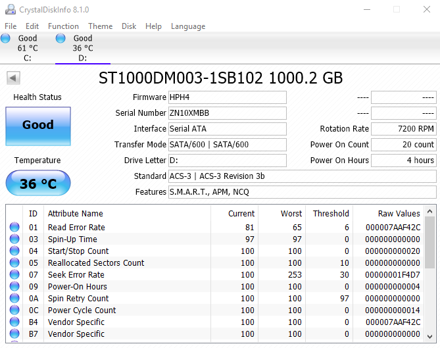
Task: Click the Good health status button
Action: coord(38,126)
